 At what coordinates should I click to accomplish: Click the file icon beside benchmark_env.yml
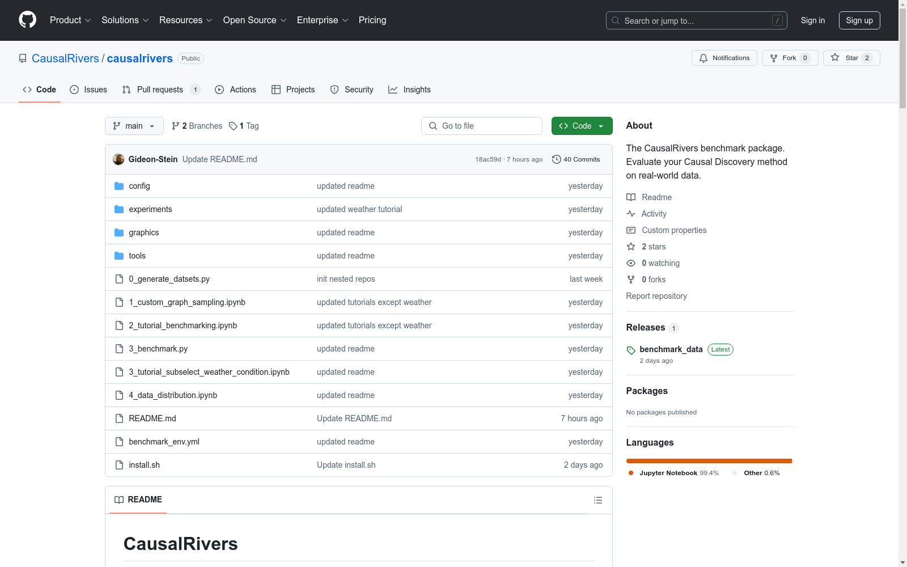tap(119, 442)
